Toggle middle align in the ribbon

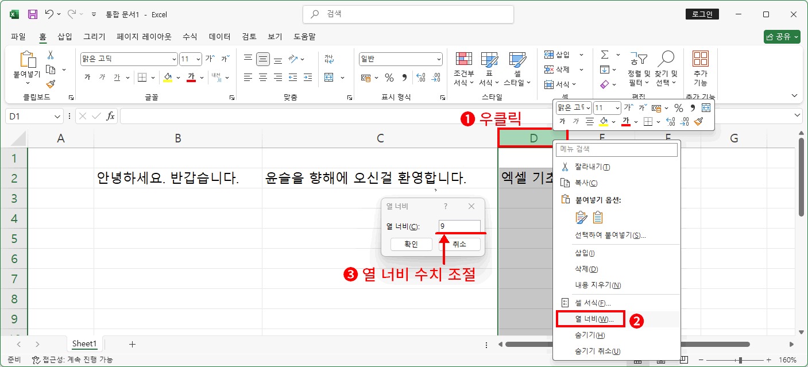[x=263, y=59]
